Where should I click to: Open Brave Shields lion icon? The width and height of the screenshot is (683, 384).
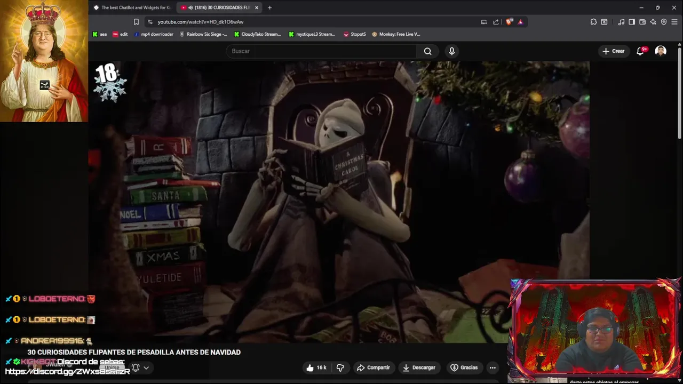coord(509,22)
